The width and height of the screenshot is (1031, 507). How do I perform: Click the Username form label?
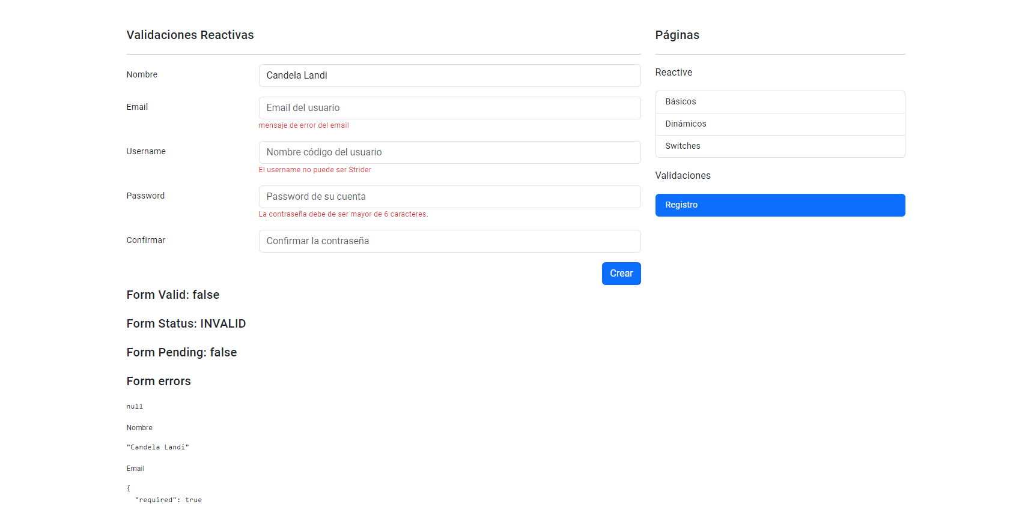146,151
